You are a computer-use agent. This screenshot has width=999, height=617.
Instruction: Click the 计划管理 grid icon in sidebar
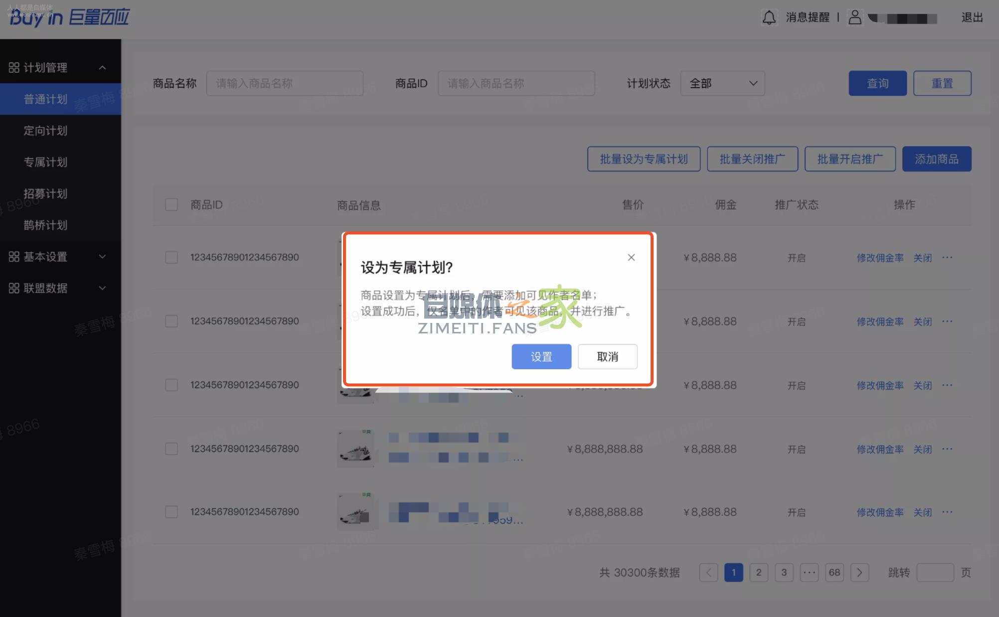coord(14,67)
